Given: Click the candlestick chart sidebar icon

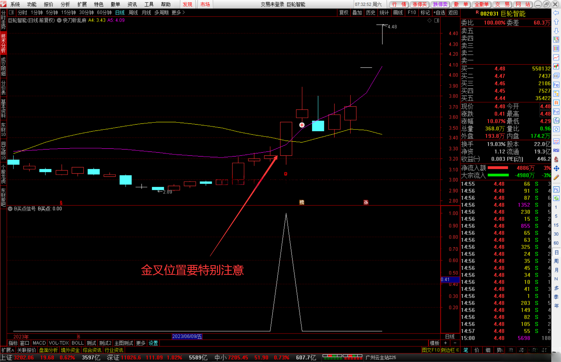Looking at the screenshot, I should pyautogui.click(x=556, y=67).
